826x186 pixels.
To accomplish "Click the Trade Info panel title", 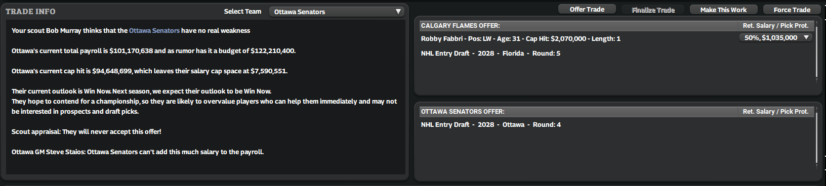I will [x=30, y=12].
